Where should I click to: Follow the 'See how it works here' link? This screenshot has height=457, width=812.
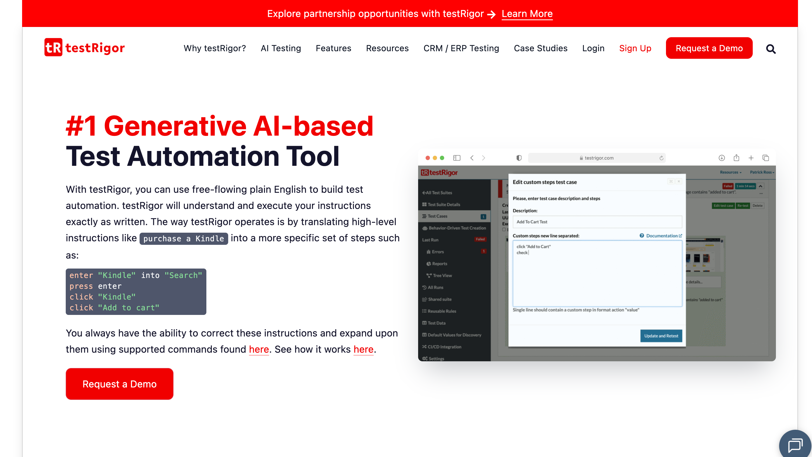click(x=363, y=349)
